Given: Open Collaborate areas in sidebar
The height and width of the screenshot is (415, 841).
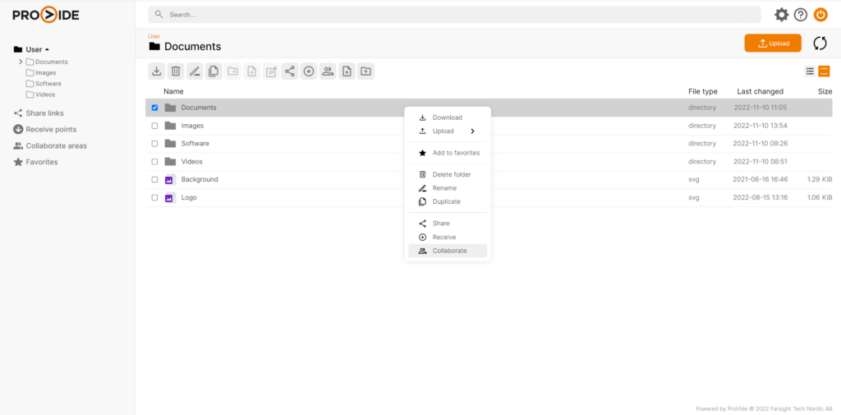Looking at the screenshot, I should pyautogui.click(x=50, y=145).
